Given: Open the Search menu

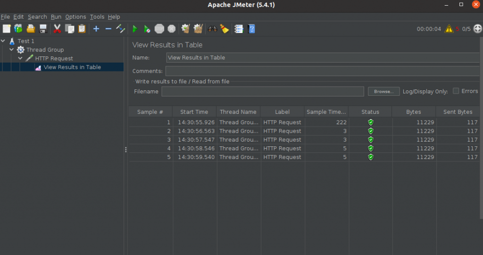Looking at the screenshot, I should pyautogui.click(x=37, y=17).
